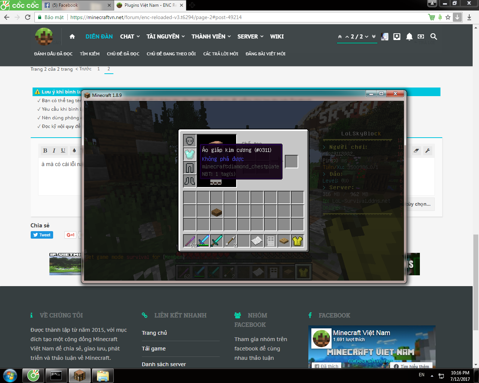Open Tải game quick link in footer
This screenshot has height=383, width=479.
pyautogui.click(x=154, y=349)
